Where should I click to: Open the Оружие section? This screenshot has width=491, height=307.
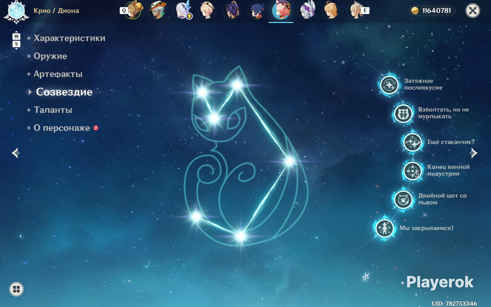(x=50, y=56)
